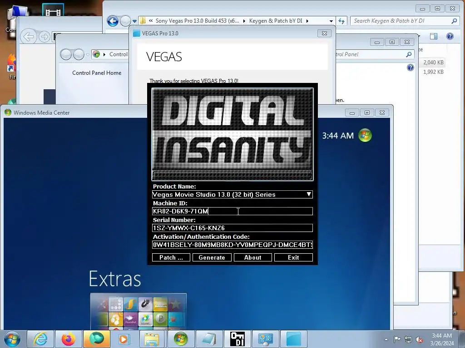Open the address bar history dropdown
465x348 pixels.
pyautogui.click(x=331, y=21)
